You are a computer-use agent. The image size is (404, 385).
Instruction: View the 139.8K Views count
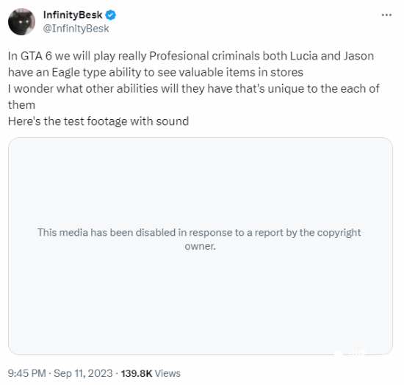click(151, 373)
